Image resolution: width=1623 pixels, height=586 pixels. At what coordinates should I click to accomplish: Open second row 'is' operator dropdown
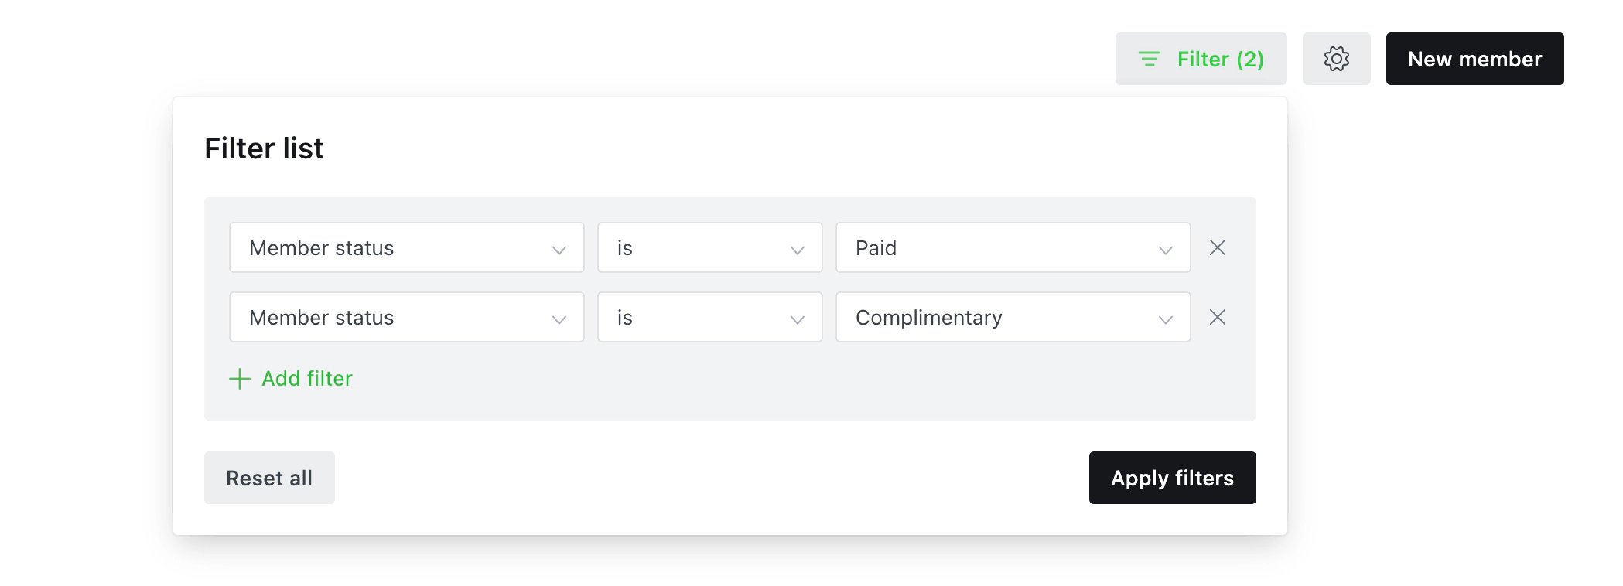[710, 317]
